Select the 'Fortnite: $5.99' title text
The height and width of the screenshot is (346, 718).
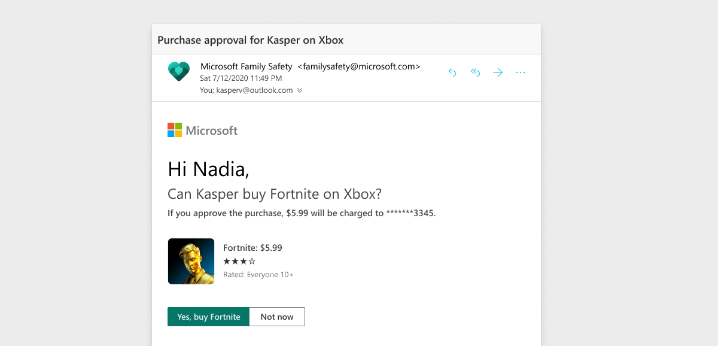(252, 247)
